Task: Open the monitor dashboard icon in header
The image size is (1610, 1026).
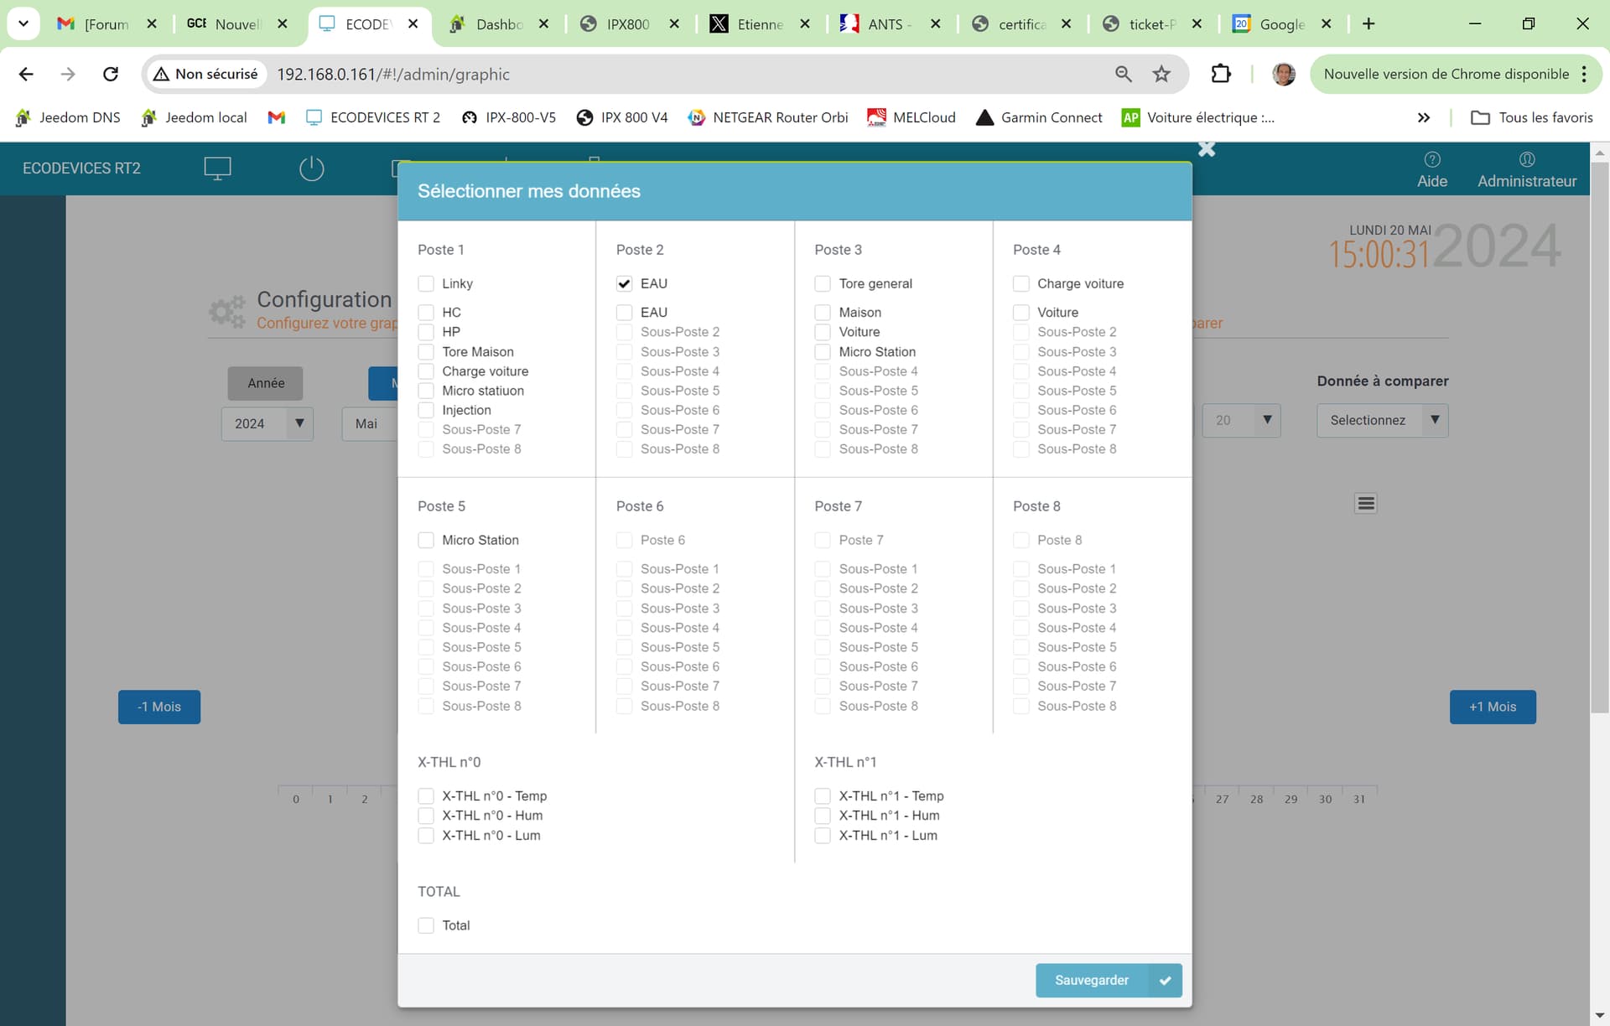Action: [x=217, y=168]
